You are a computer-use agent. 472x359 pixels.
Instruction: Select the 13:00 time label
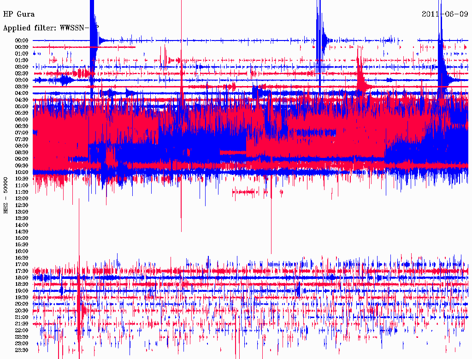22,212
